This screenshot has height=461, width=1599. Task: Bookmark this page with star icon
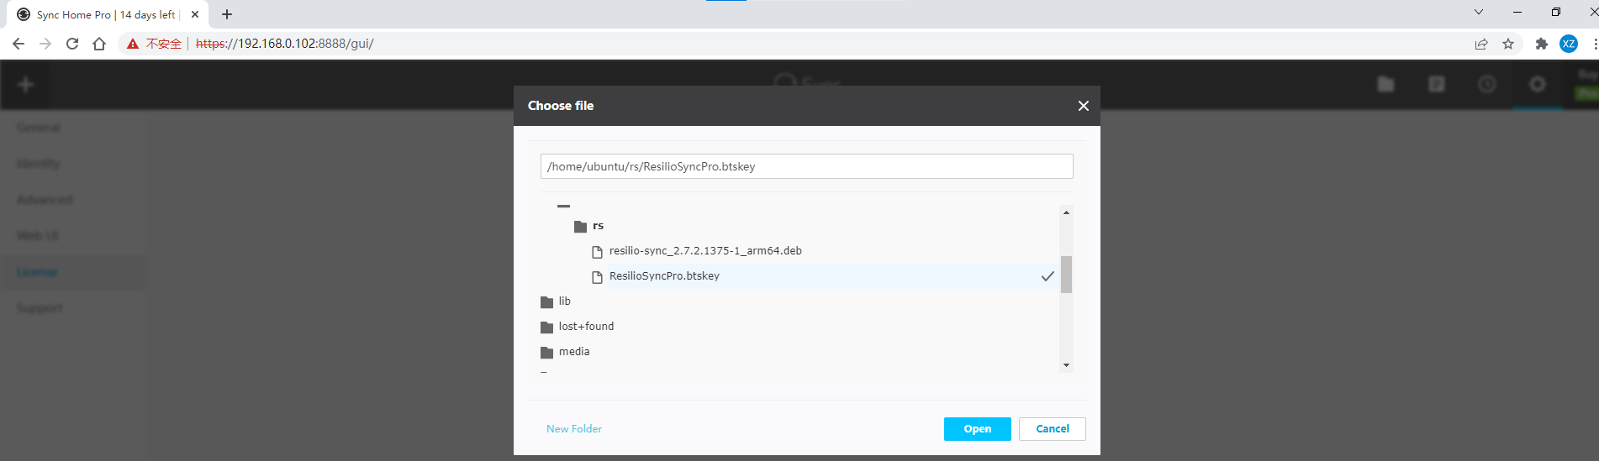click(1508, 44)
